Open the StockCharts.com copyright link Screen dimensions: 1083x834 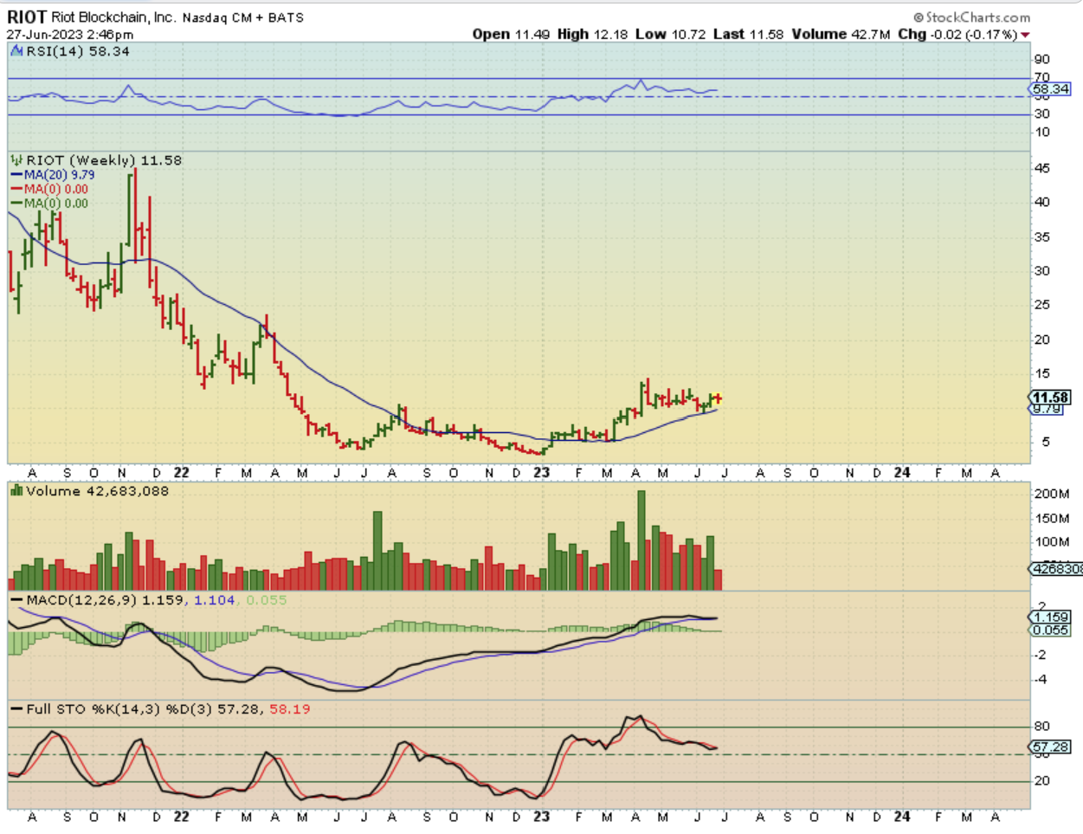[x=971, y=17]
